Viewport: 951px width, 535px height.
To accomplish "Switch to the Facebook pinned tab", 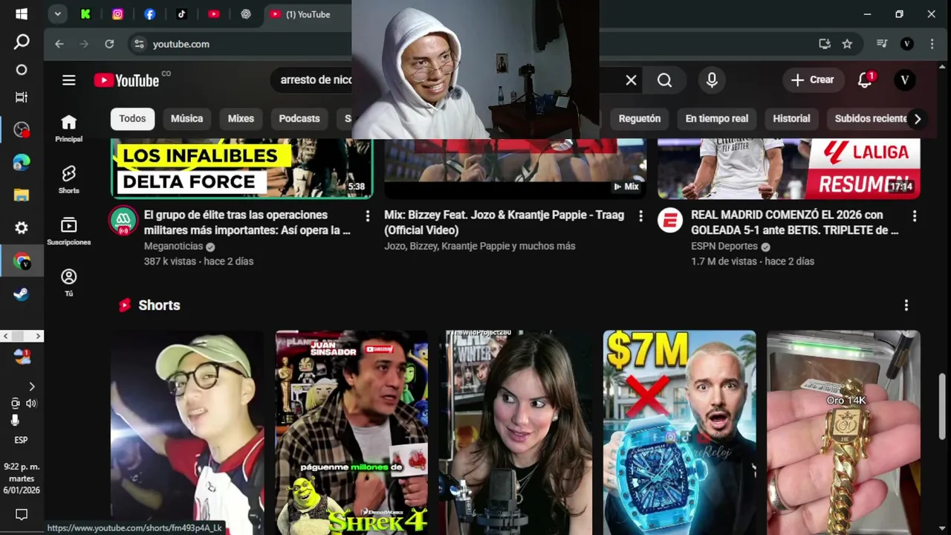I will [149, 14].
